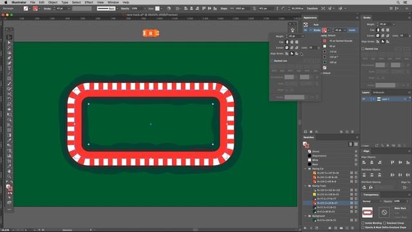Viewport: 412px width, 232px height.
Task: Select the Selection tool in the tools panel
Action: coord(9,37)
